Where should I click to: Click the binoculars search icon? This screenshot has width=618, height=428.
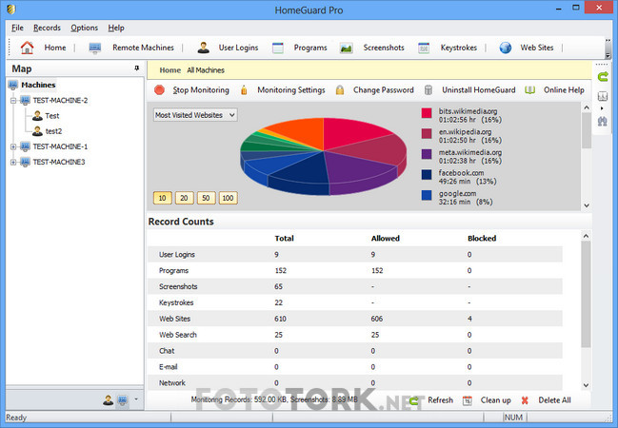tap(602, 121)
